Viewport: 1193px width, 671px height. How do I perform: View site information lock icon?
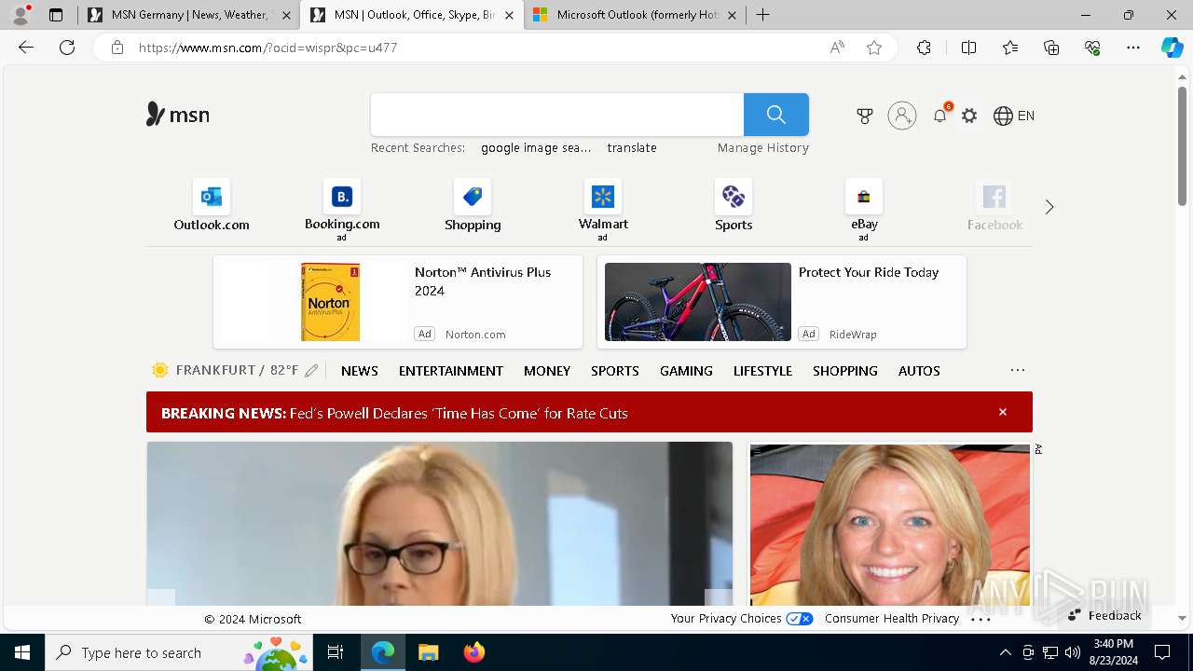117,48
